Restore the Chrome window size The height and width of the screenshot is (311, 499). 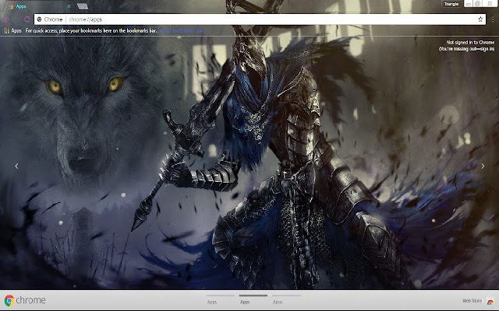coord(478,4)
